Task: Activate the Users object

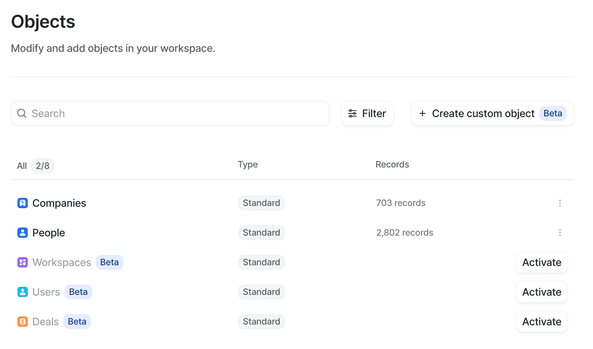Action: point(541,292)
